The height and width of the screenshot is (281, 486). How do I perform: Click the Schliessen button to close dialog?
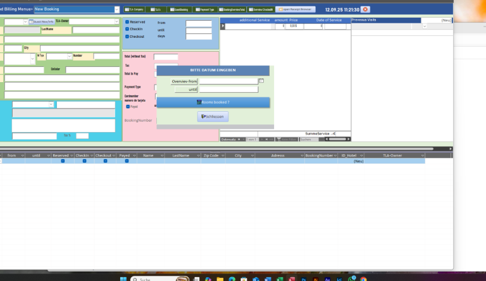pos(213,116)
